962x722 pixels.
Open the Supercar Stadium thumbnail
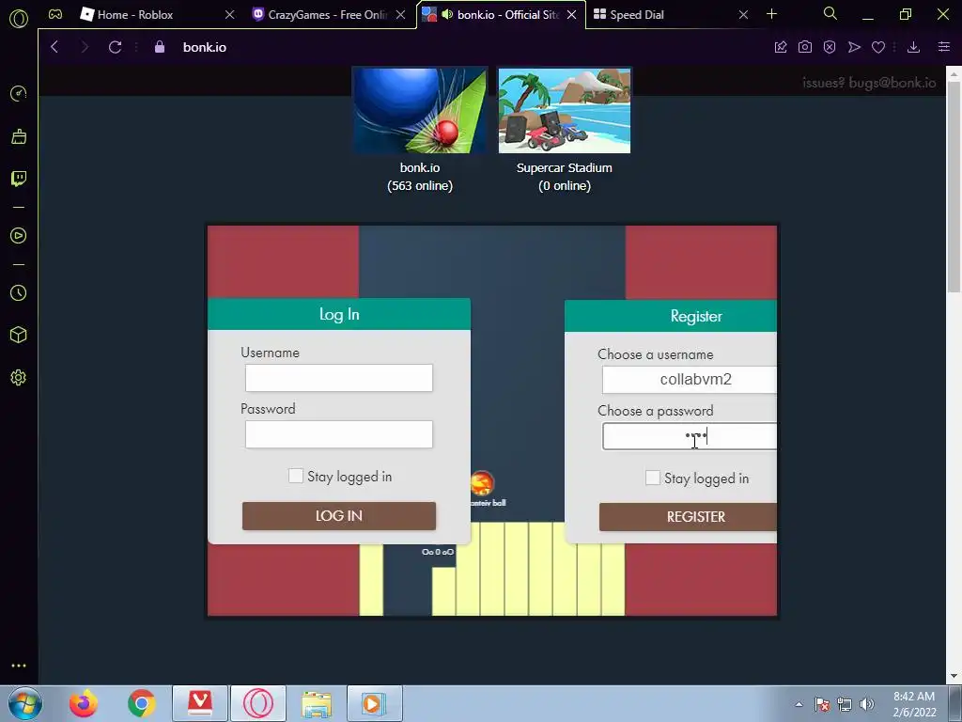tap(565, 111)
